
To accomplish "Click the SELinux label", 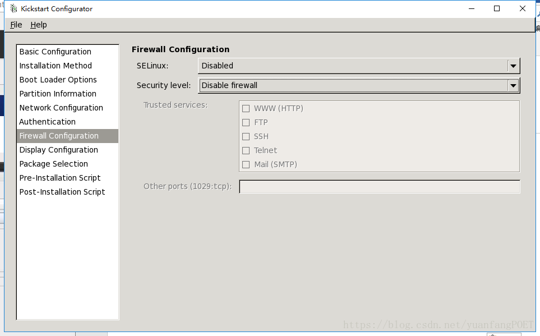I will point(153,66).
